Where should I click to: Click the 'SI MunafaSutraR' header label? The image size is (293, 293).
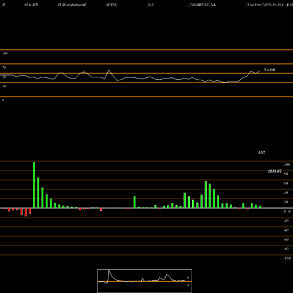[x=72, y=5]
